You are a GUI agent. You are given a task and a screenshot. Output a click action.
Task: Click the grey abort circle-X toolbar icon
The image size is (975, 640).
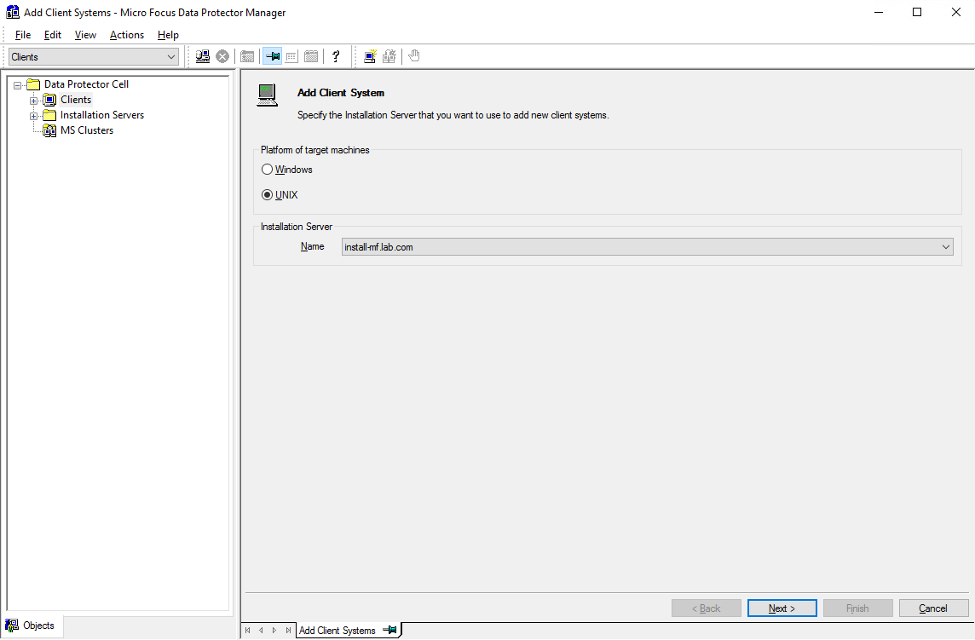pyautogui.click(x=222, y=56)
